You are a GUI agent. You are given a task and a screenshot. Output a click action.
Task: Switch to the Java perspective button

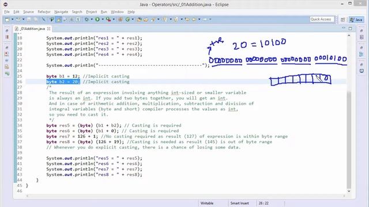click(356, 20)
